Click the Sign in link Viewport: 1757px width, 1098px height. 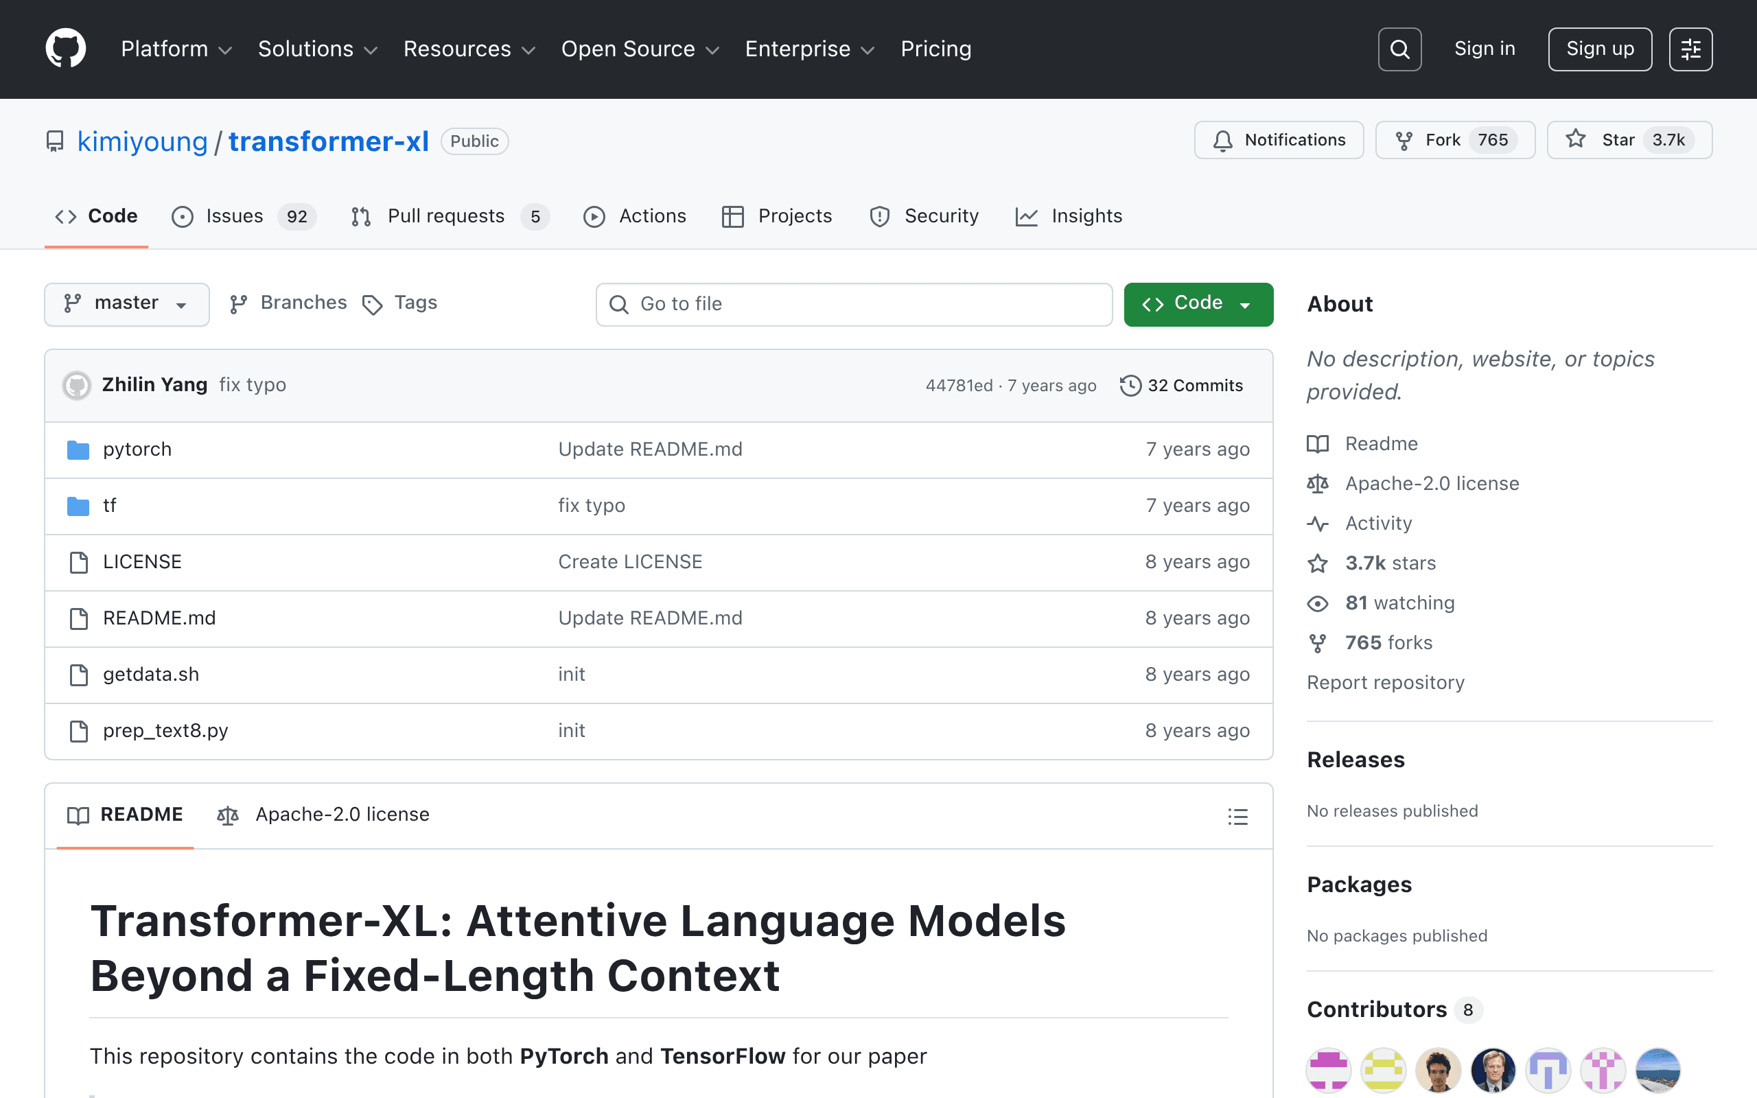pos(1485,49)
